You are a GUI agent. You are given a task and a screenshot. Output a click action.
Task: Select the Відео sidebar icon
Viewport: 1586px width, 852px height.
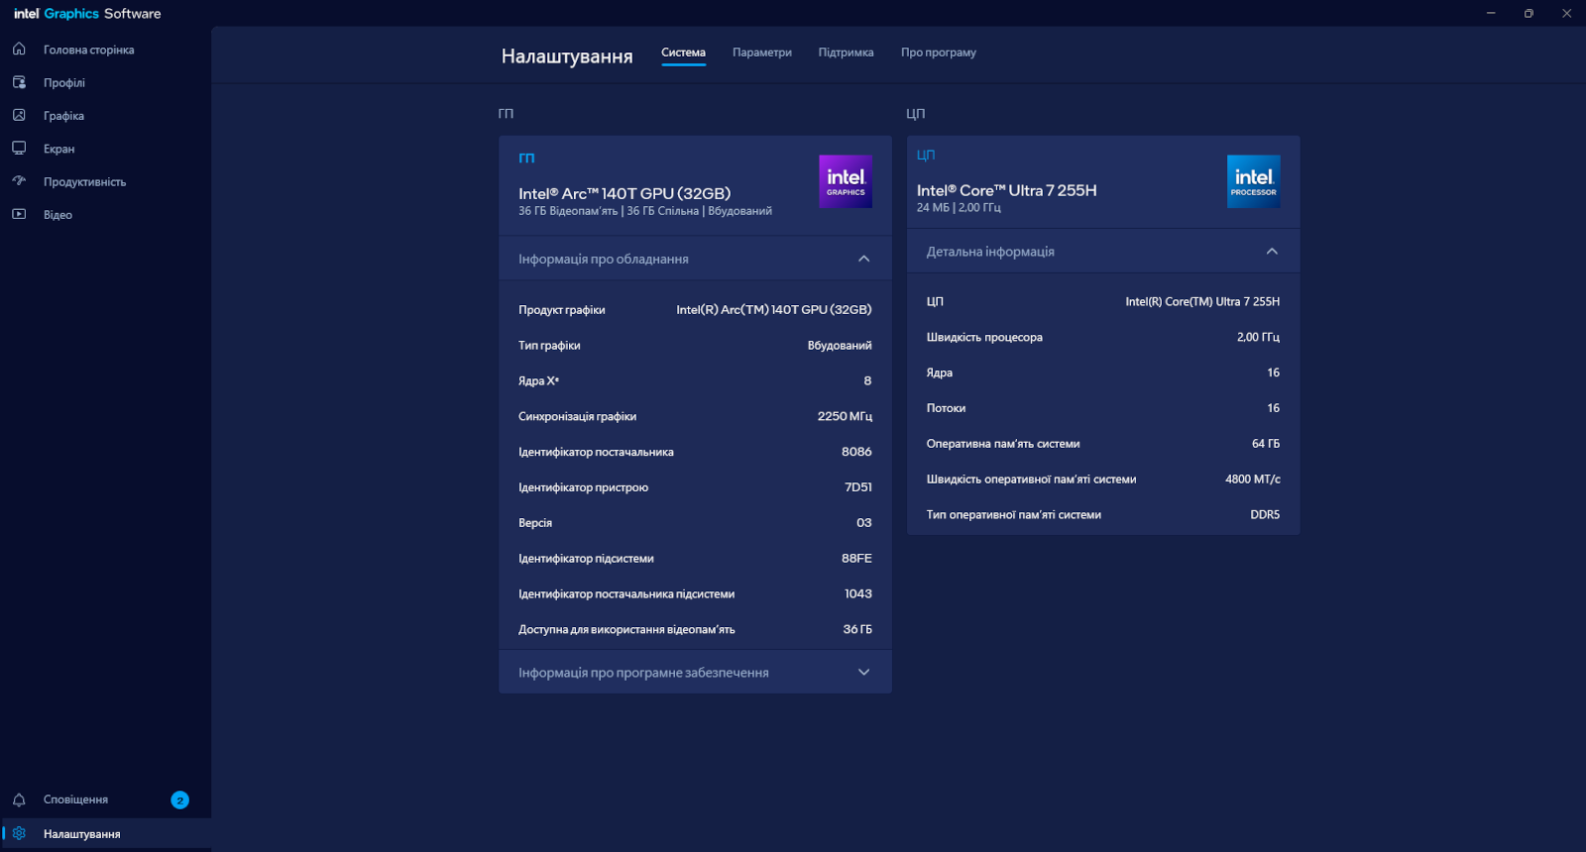19,214
